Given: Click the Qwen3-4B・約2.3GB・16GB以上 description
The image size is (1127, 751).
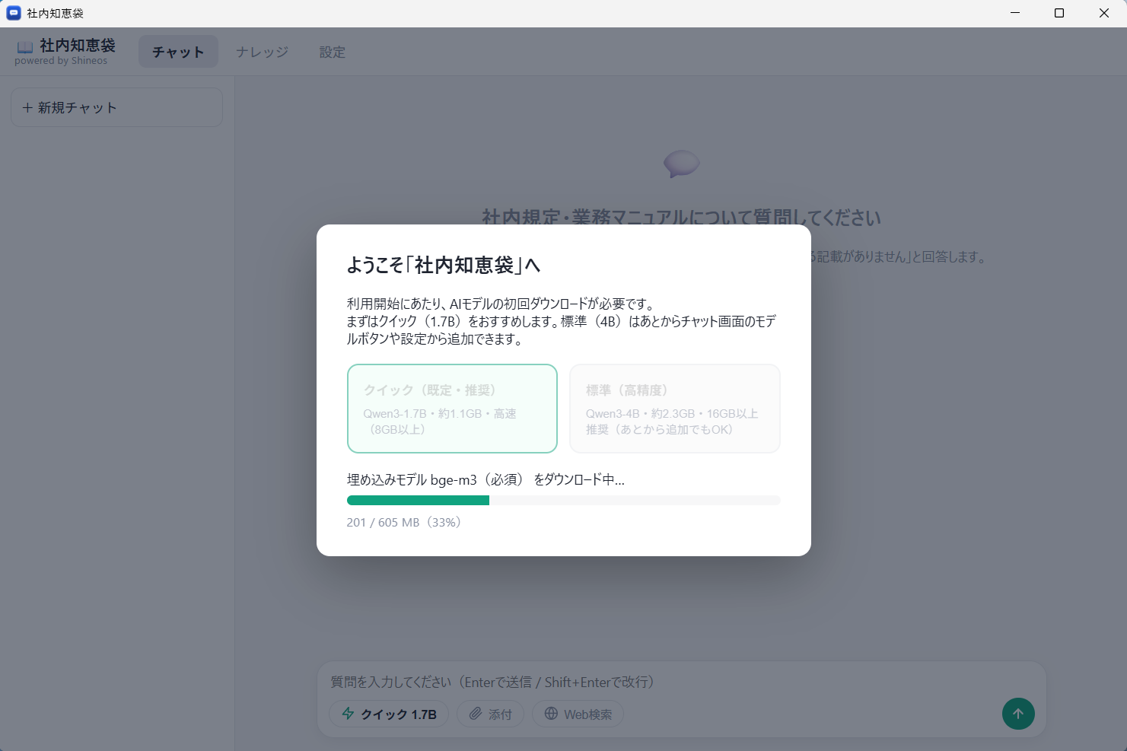Looking at the screenshot, I should pyautogui.click(x=672, y=421).
